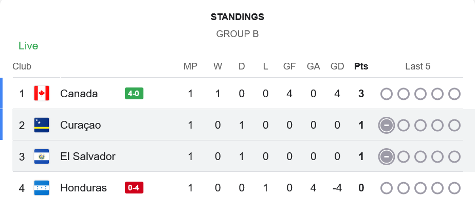Open the Honduras team link
This screenshot has height=212, width=475.
tap(83, 188)
